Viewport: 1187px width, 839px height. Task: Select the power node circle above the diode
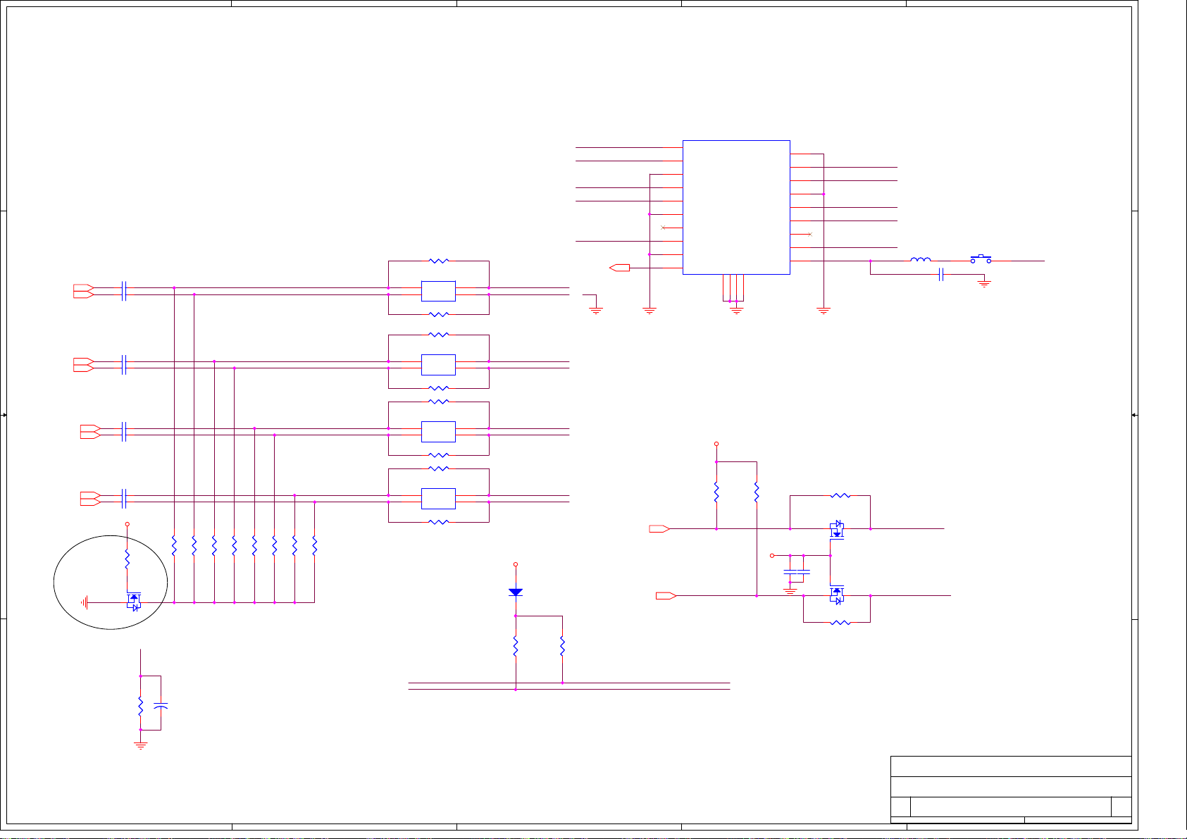(x=516, y=564)
